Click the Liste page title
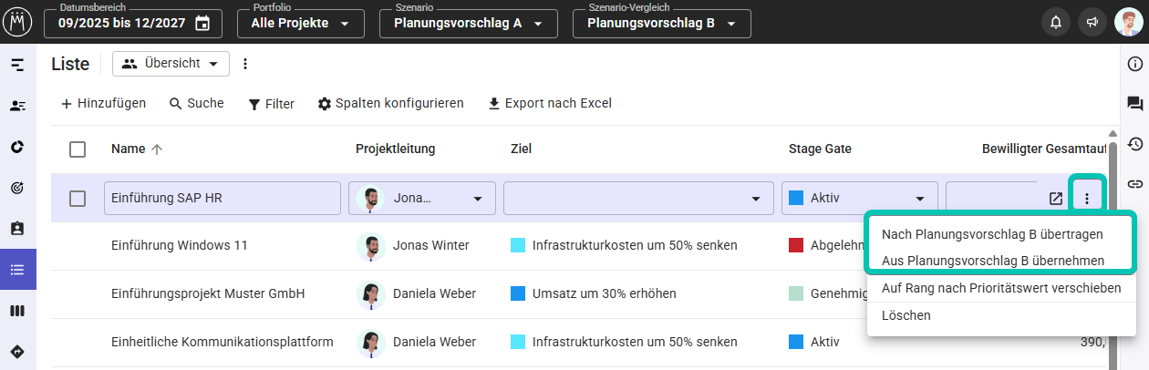The width and height of the screenshot is (1149, 370). (x=70, y=64)
